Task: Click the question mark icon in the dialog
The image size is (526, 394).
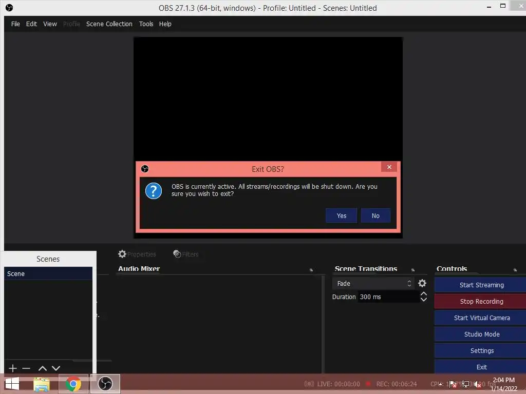Action: click(x=154, y=191)
